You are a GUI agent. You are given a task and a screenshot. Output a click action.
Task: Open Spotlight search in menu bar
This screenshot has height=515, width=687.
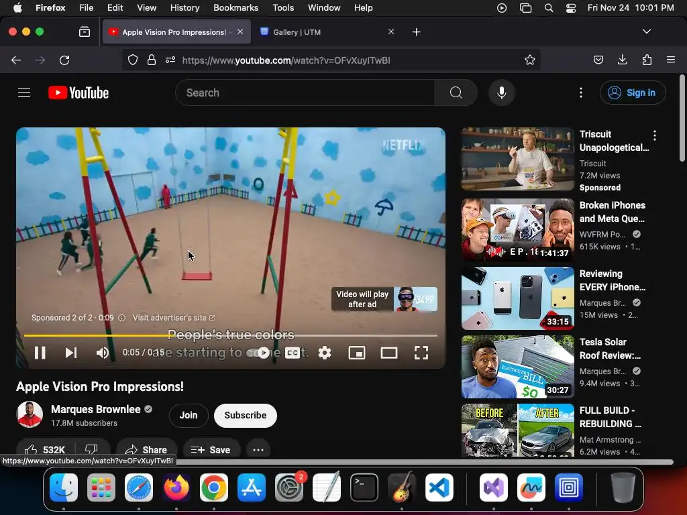(549, 8)
